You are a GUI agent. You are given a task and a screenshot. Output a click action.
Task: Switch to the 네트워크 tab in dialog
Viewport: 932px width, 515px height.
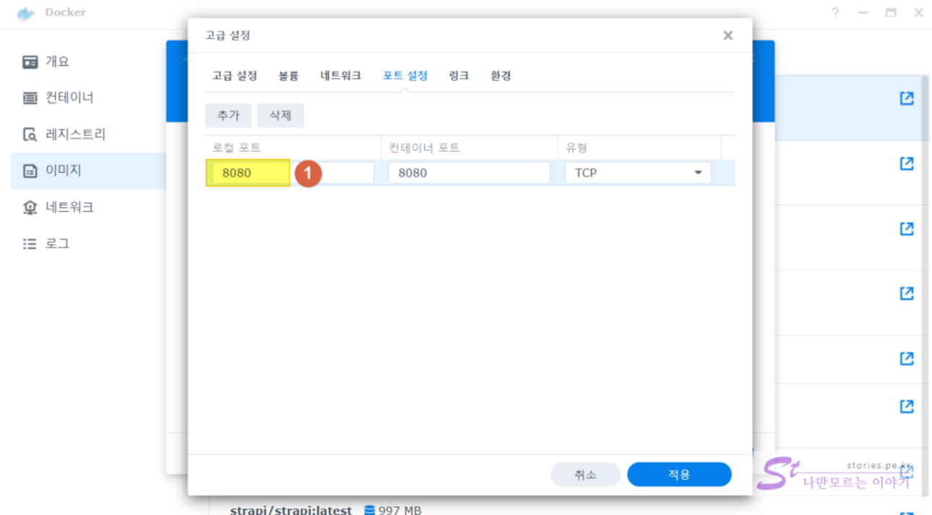[340, 76]
